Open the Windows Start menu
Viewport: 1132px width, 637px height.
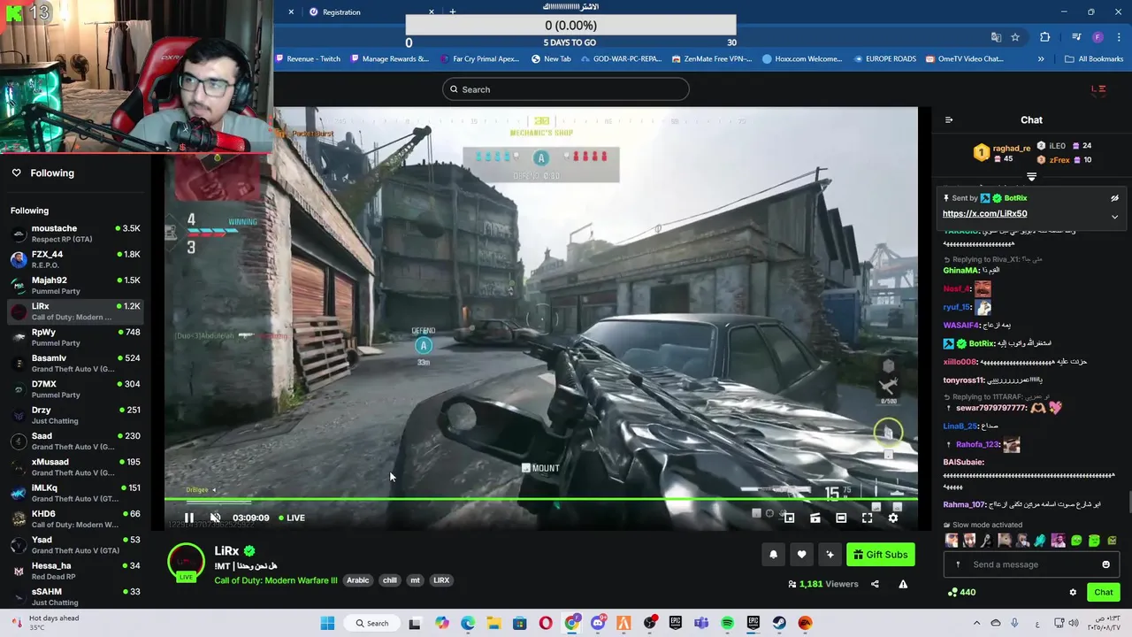[327, 623]
